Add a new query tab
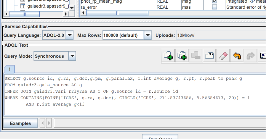This screenshot has width=266, height=139. coord(168,56)
